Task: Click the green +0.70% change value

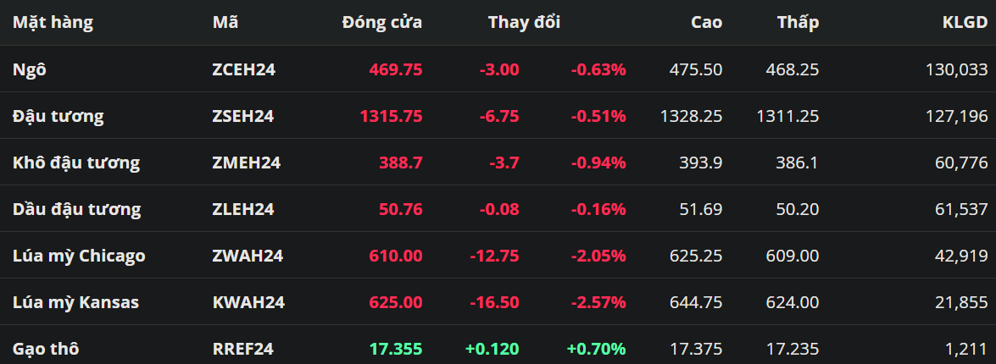Action: [x=597, y=348]
